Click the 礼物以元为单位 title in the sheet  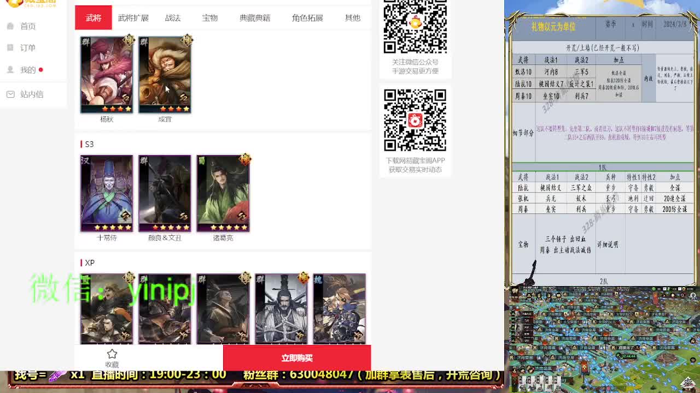tap(553, 27)
